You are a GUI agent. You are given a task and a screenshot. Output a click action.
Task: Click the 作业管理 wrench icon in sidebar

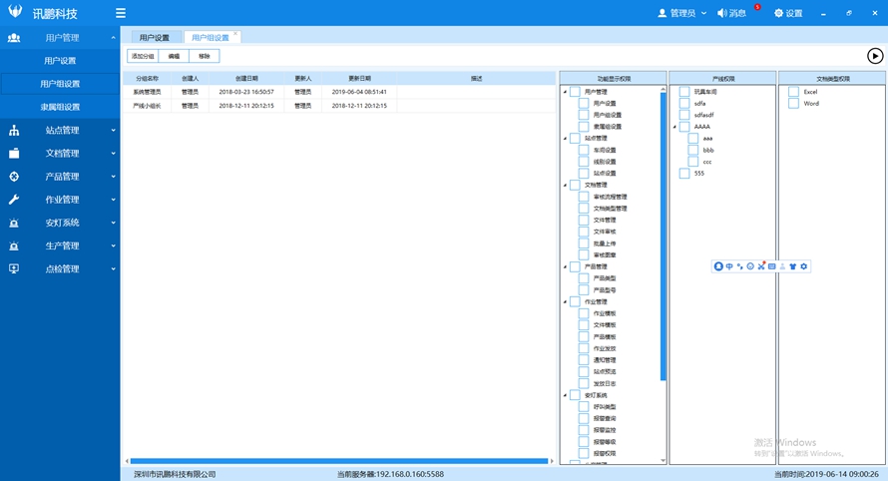coord(14,200)
